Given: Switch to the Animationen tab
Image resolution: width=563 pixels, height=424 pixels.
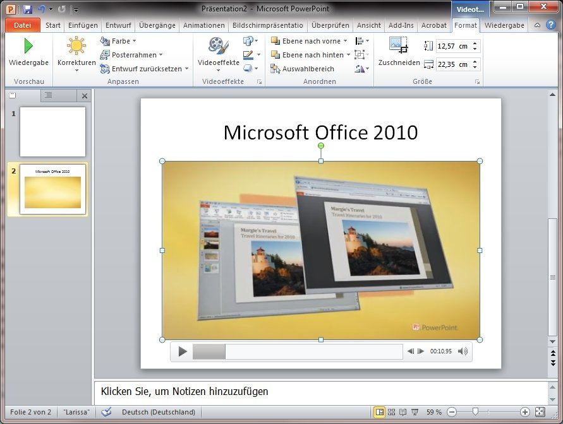Looking at the screenshot, I should tap(203, 25).
